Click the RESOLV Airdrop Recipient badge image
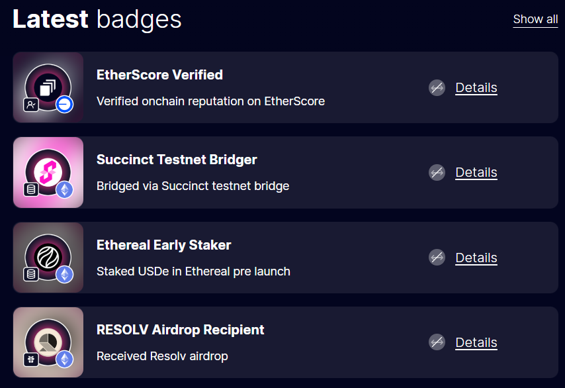 point(48,342)
